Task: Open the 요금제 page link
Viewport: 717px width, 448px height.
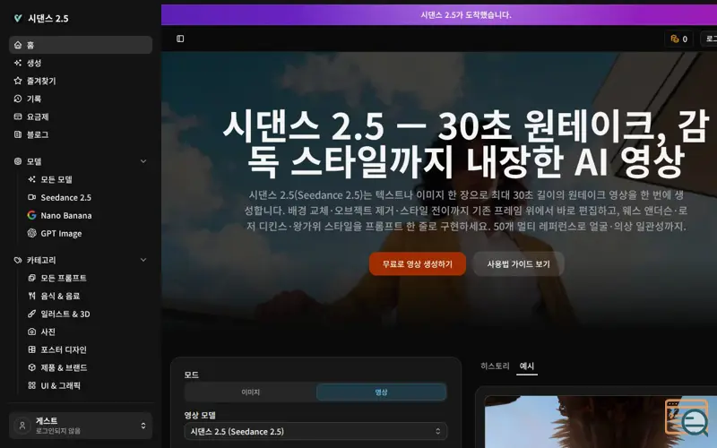Action: 81,116
